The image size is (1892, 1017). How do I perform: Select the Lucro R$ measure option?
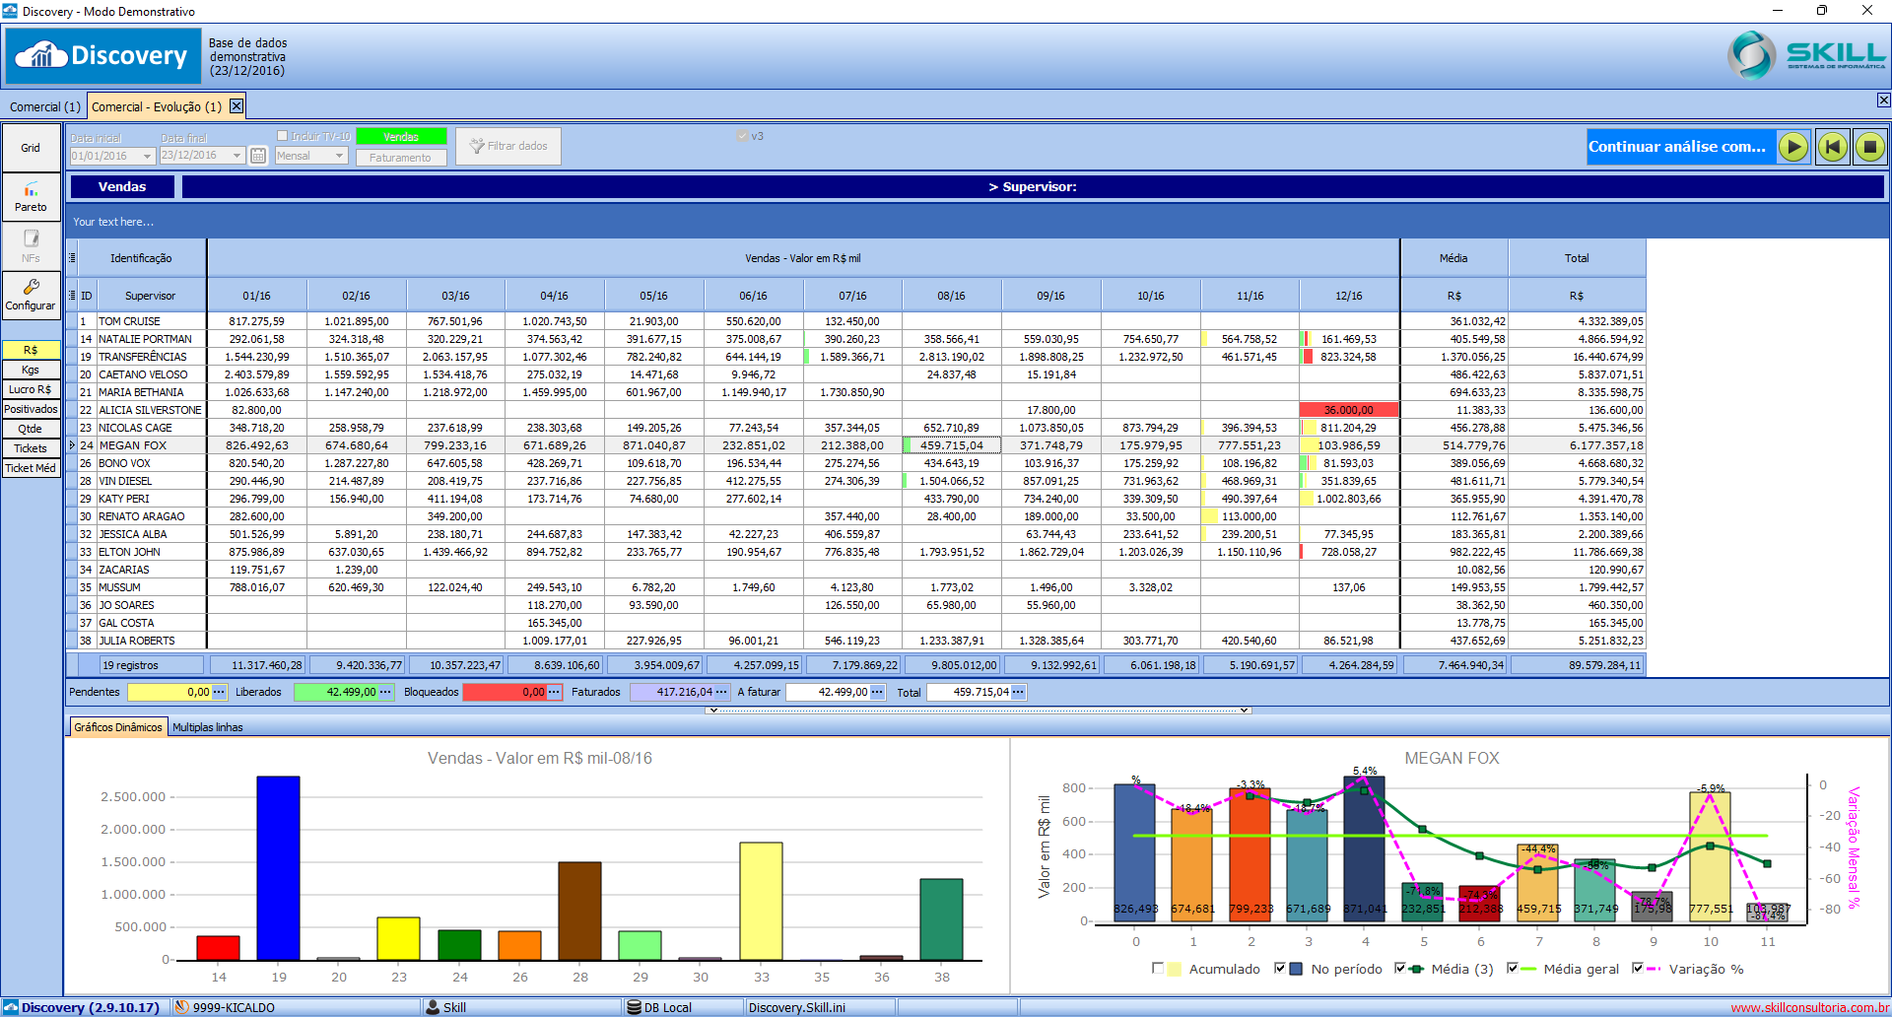click(31, 389)
